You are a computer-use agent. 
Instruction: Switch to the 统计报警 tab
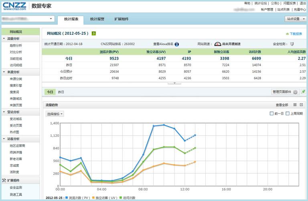pos(97,19)
